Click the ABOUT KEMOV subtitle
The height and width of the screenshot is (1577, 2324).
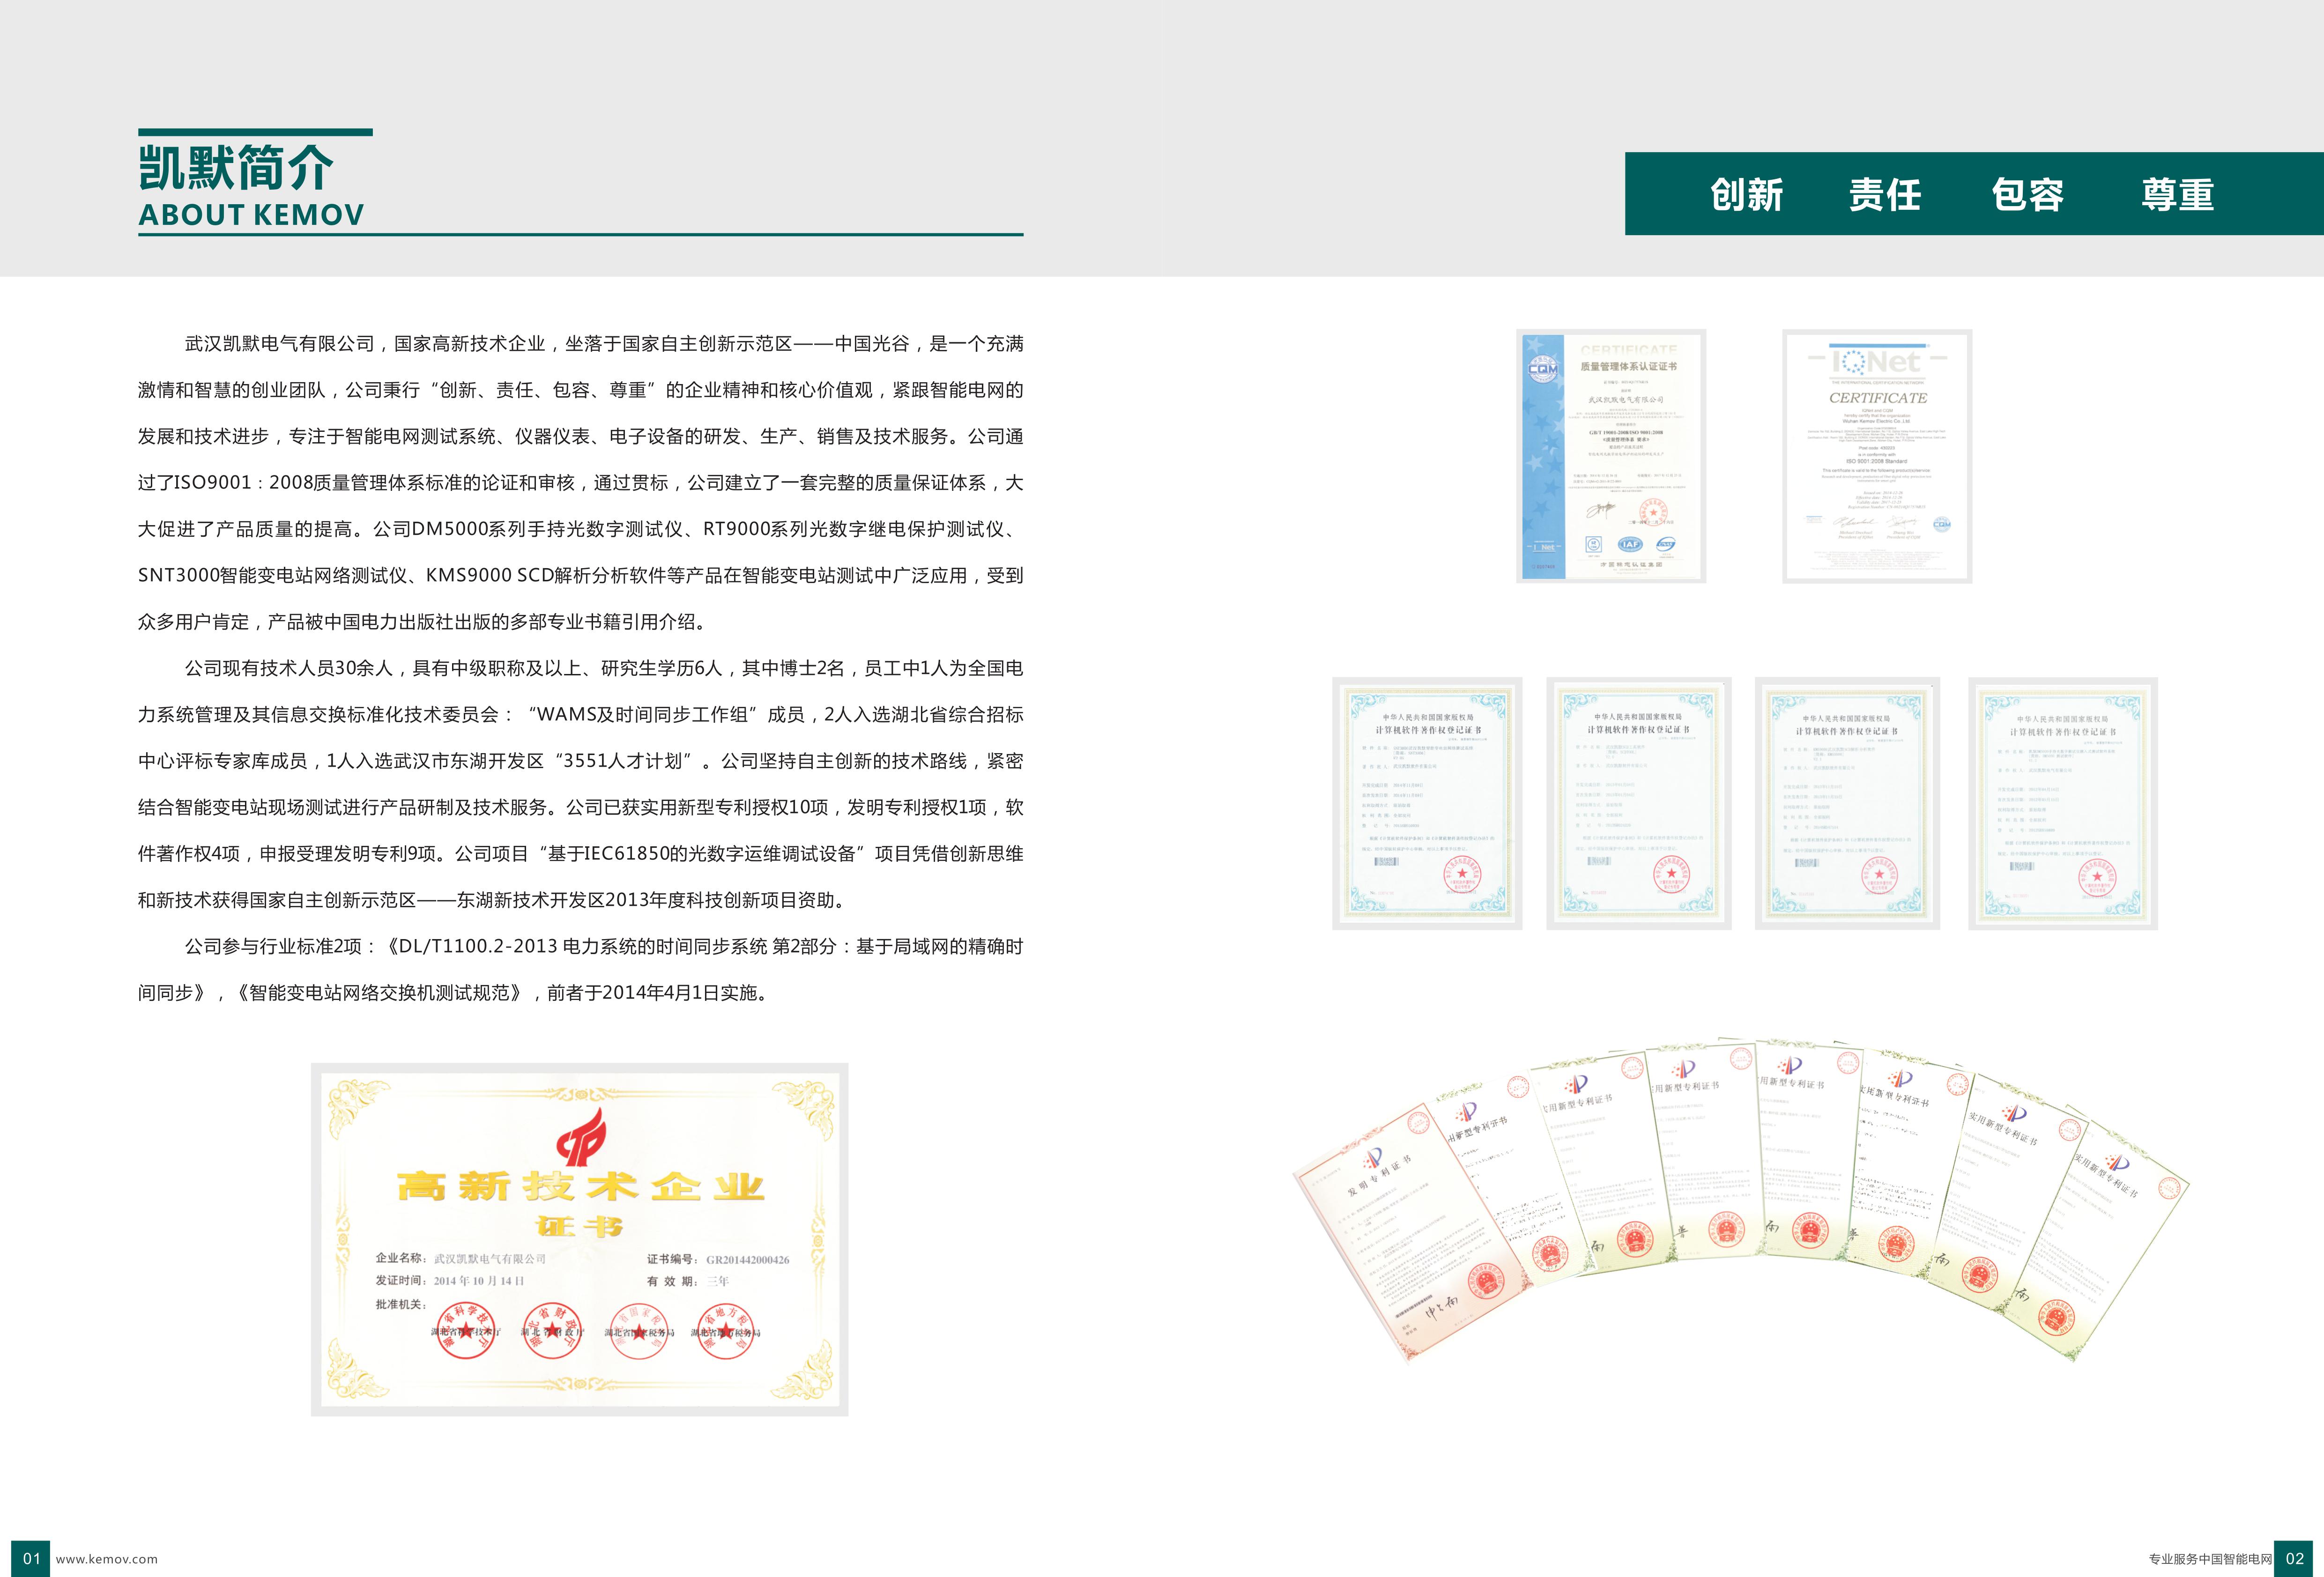click(251, 215)
